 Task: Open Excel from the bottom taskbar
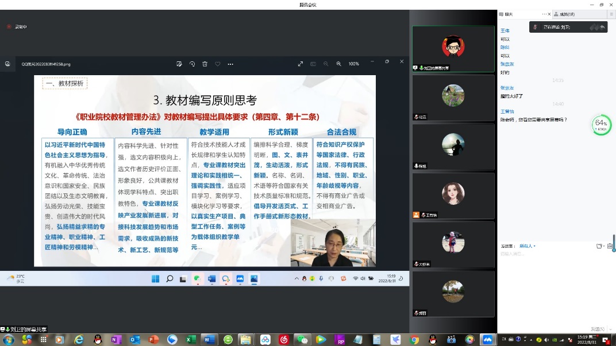point(191,340)
